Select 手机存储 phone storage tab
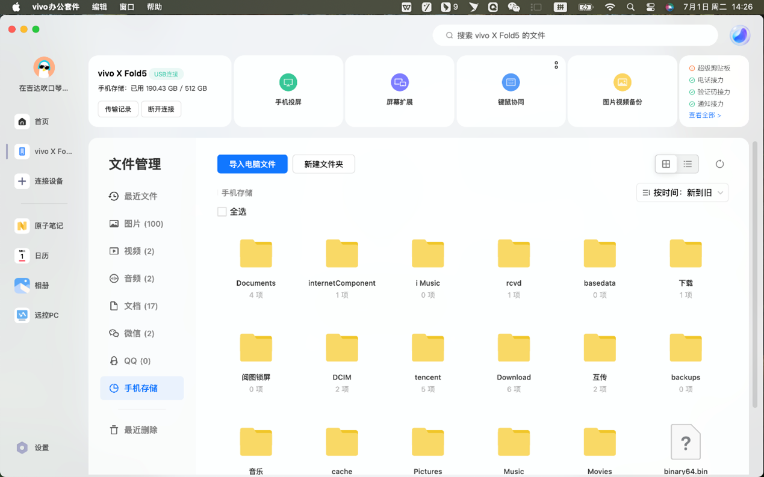Image resolution: width=764 pixels, height=477 pixels. [x=141, y=389]
